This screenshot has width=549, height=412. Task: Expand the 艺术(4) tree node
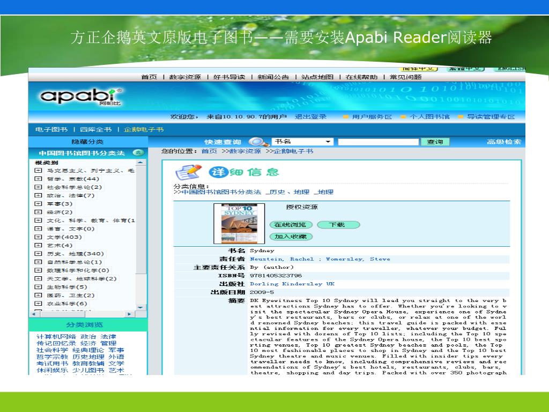pyautogui.click(x=38, y=245)
